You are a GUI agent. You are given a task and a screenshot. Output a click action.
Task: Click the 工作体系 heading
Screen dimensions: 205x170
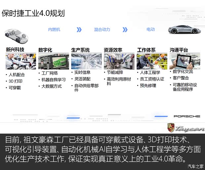pyautogui.click(x=146, y=50)
